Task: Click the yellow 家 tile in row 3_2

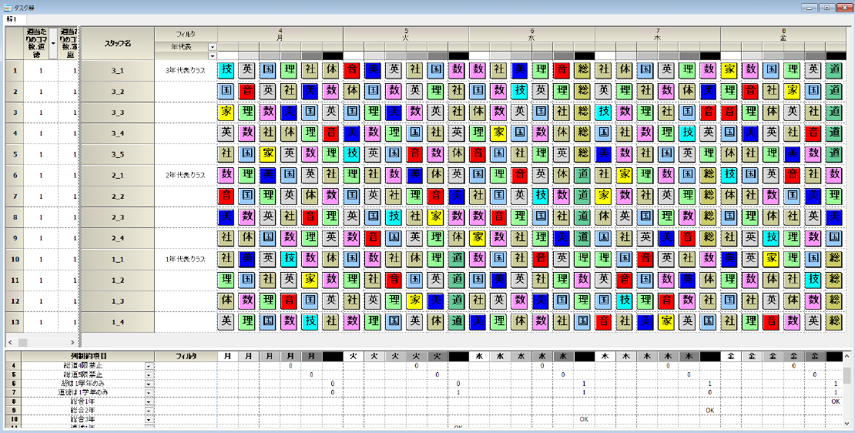Action: [x=793, y=91]
